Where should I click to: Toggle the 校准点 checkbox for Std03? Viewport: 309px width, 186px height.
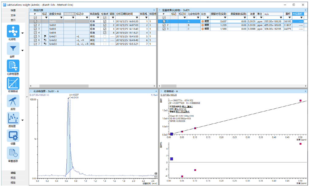[x=105, y=29]
